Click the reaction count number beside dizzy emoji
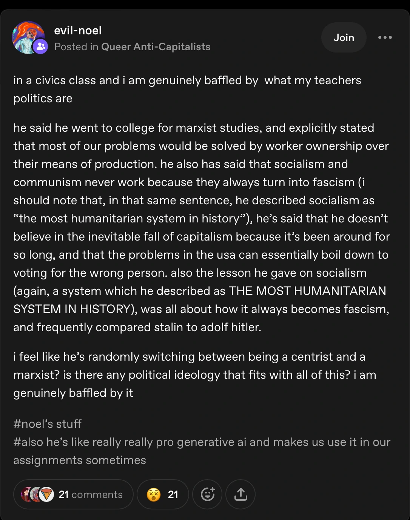The width and height of the screenshot is (410, 520). point(173,494)
